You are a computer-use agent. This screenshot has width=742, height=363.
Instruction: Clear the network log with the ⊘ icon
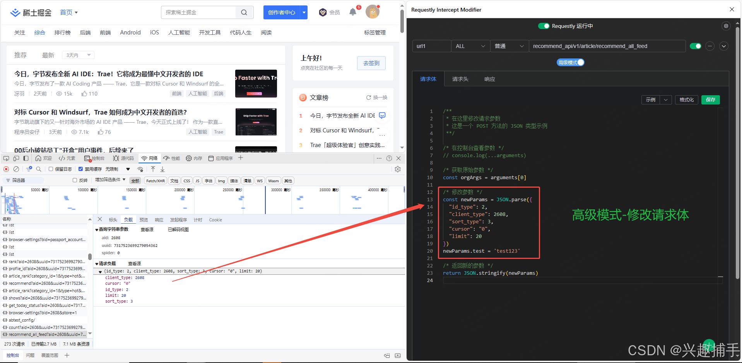(x=16, y=169)
